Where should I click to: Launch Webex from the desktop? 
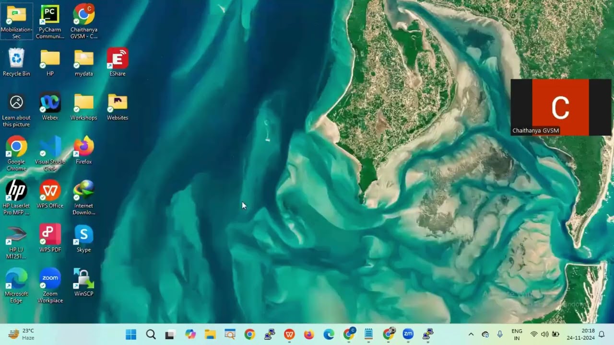(x=50, y=106)
